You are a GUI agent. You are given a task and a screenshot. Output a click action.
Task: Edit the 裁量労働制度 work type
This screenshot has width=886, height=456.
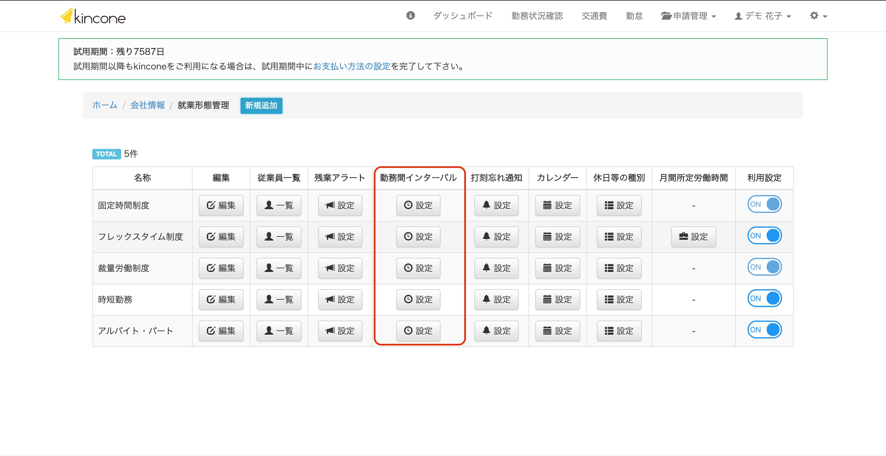[221, 268]
